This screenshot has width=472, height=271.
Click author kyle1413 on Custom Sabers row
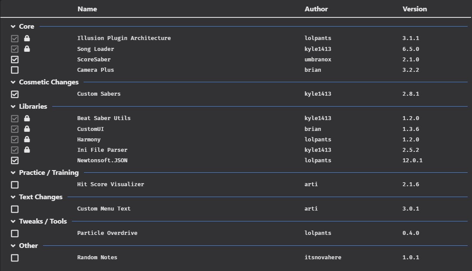point(317,94)
